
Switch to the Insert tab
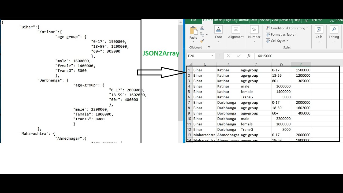tap(218, 20)
